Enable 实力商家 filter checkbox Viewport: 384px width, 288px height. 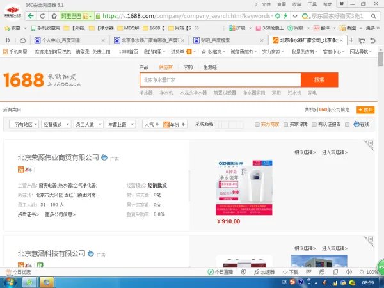coord(257,125)
